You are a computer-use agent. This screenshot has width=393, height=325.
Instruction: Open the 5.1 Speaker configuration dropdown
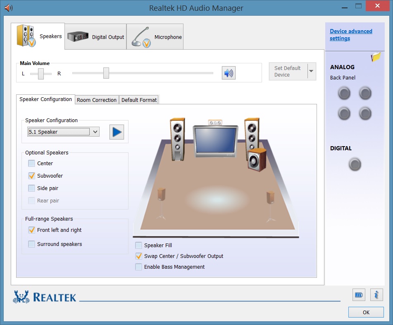63,132
